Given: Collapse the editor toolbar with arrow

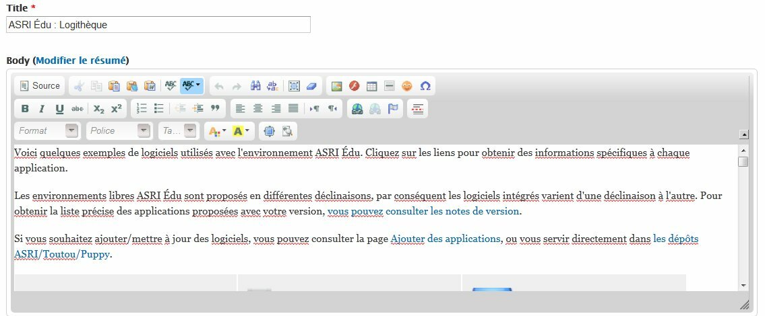Looking at the screenshot, I should coord(744,134).
